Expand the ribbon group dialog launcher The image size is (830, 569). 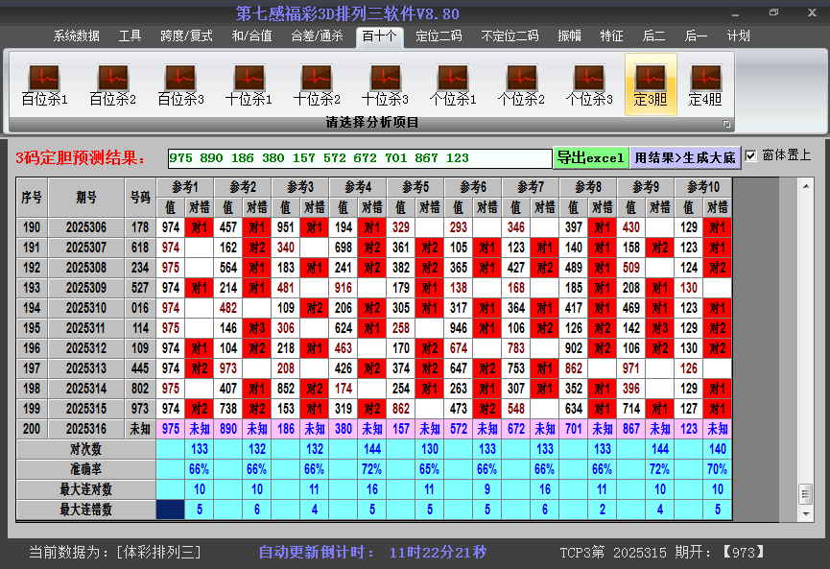coord(726,124)
